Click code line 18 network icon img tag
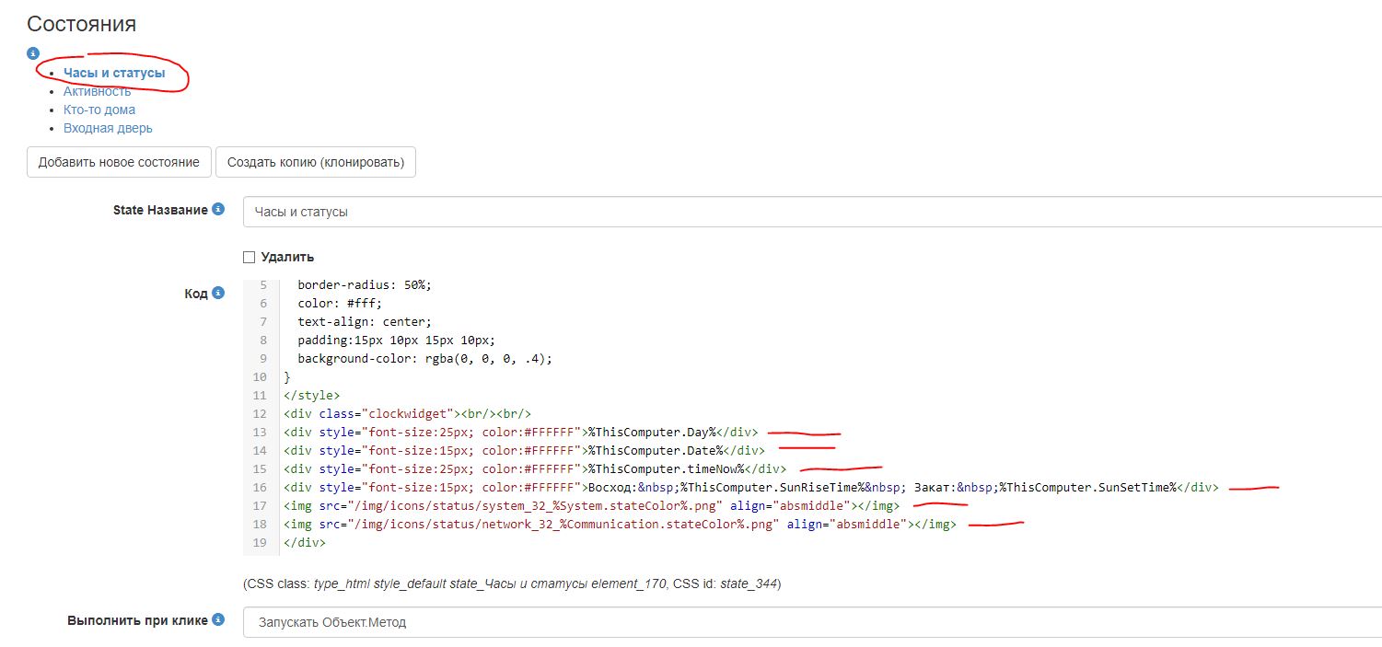 point(620,524)
